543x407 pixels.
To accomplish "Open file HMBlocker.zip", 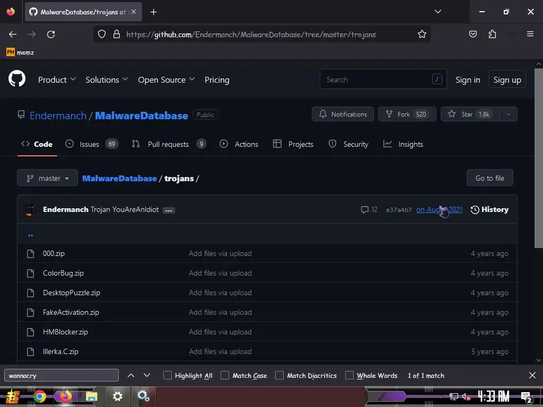I will tap(65, 332).
